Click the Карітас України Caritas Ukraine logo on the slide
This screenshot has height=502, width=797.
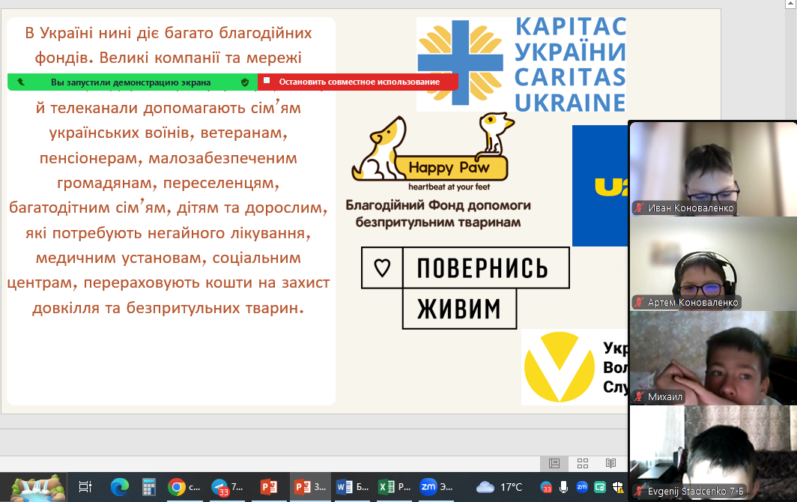click(x=521, y=64)
